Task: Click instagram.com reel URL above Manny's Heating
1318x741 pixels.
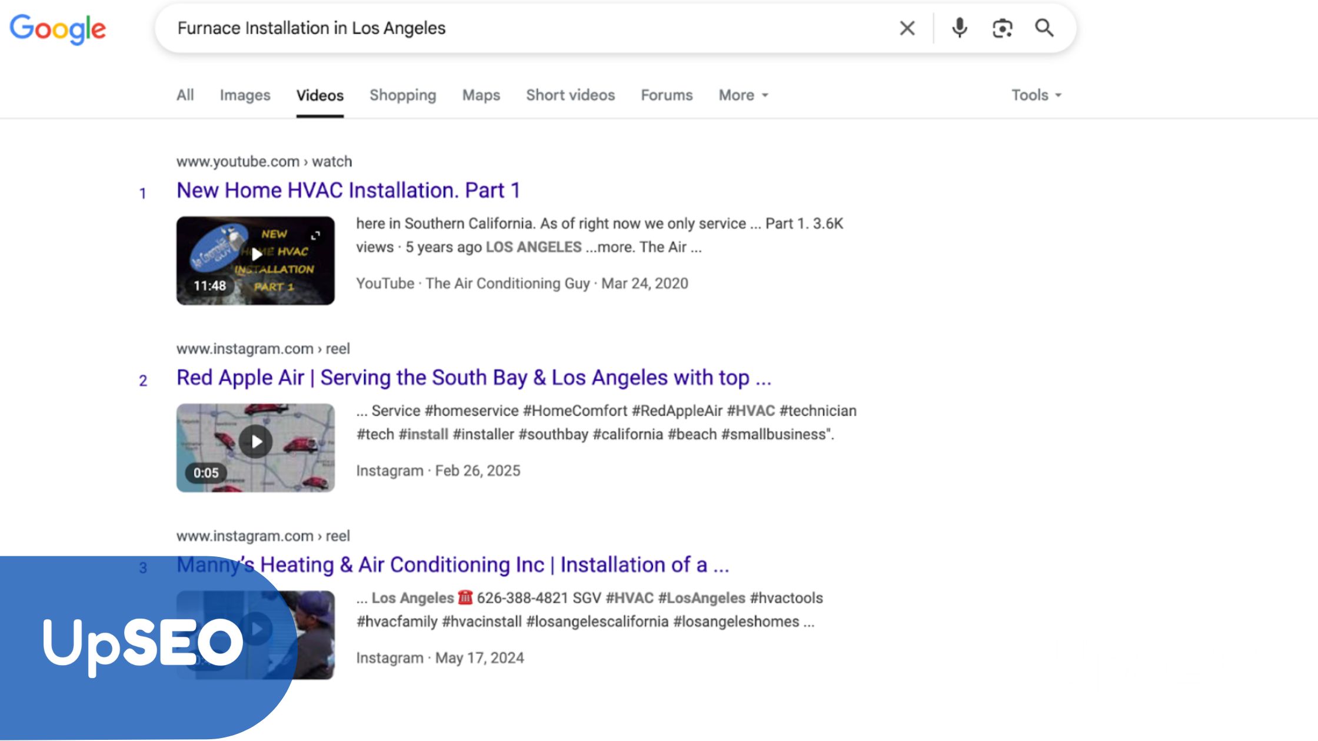Action: pos(263,536)
